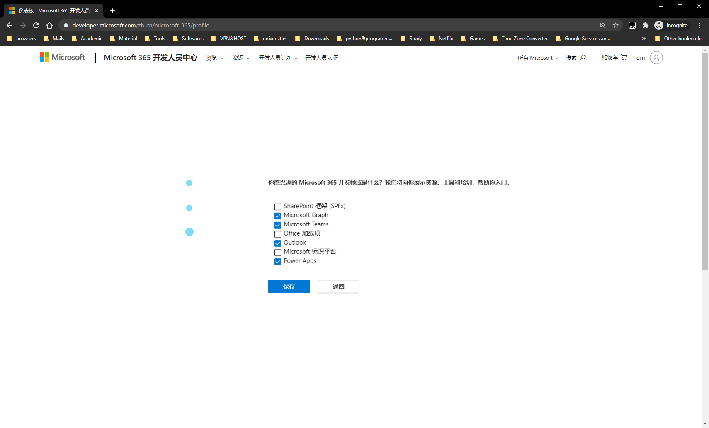Viewport: 709px width, 428px height.
Task: Check the SharePoint 框架 (SPFx) checkbox
Action: point(278,207)
